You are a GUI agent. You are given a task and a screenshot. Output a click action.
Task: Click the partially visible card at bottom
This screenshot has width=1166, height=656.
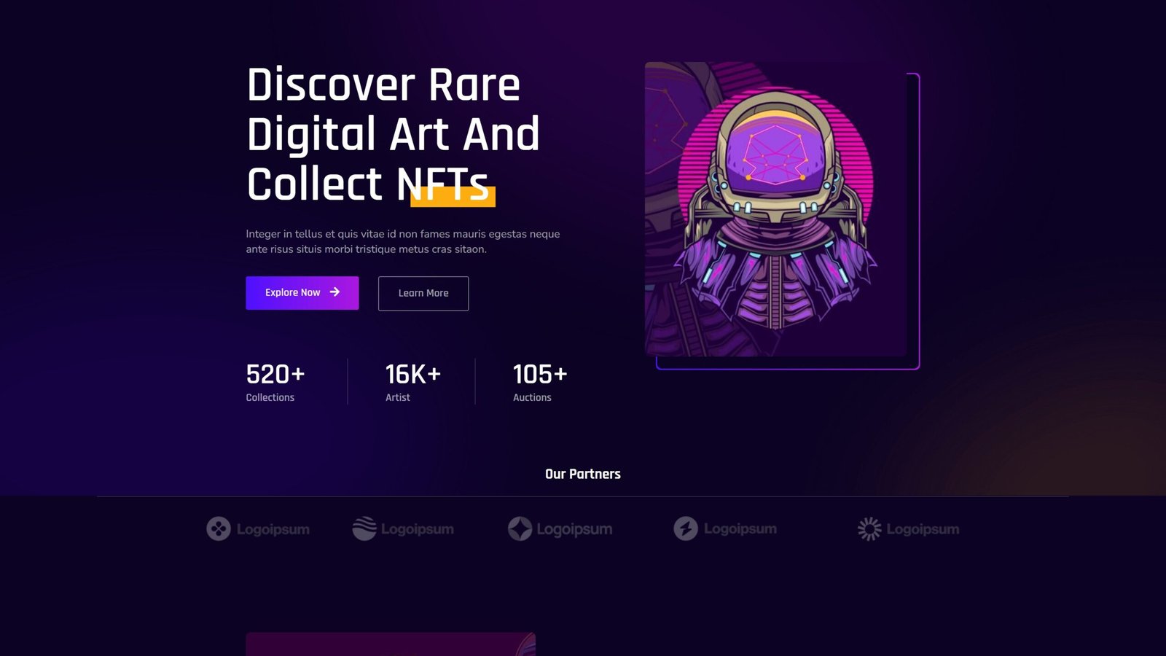391,644
